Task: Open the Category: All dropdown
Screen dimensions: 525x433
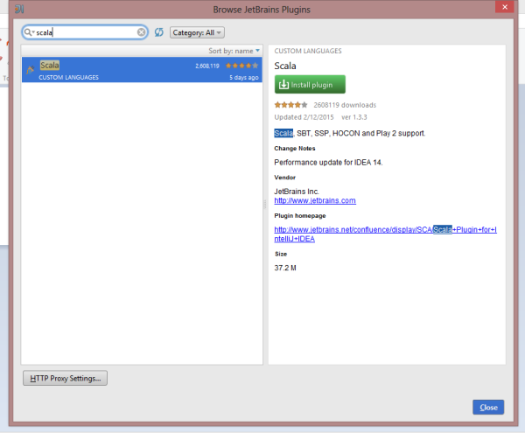Action: pyautogui.click(x=197, y=32)
